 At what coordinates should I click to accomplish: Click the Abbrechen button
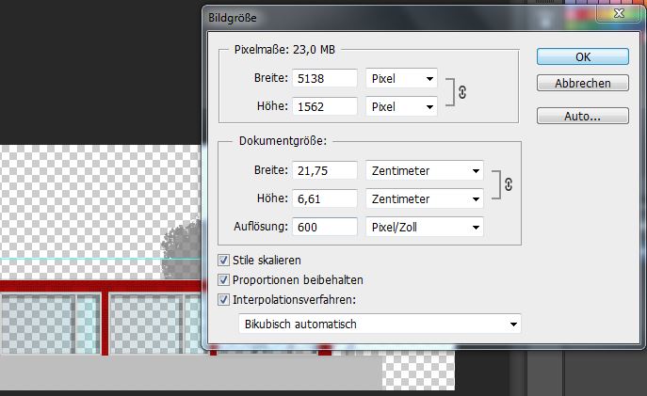(x=583, y=83)
